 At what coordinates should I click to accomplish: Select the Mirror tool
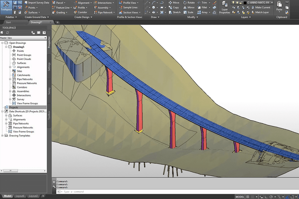189,7
